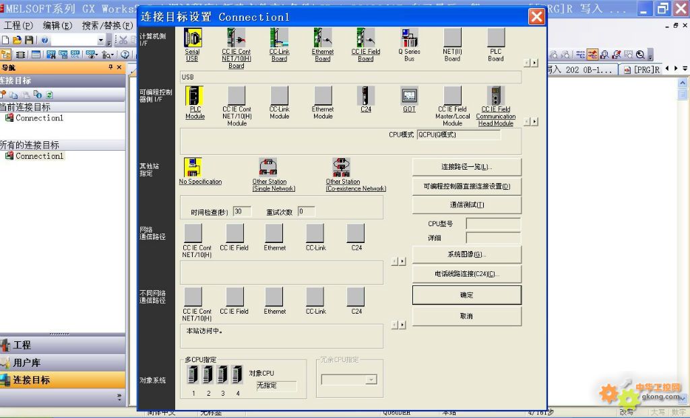Select the NET(II) Board icon
690x418 pixels.
pyautogui.click(x=452, y=38)
